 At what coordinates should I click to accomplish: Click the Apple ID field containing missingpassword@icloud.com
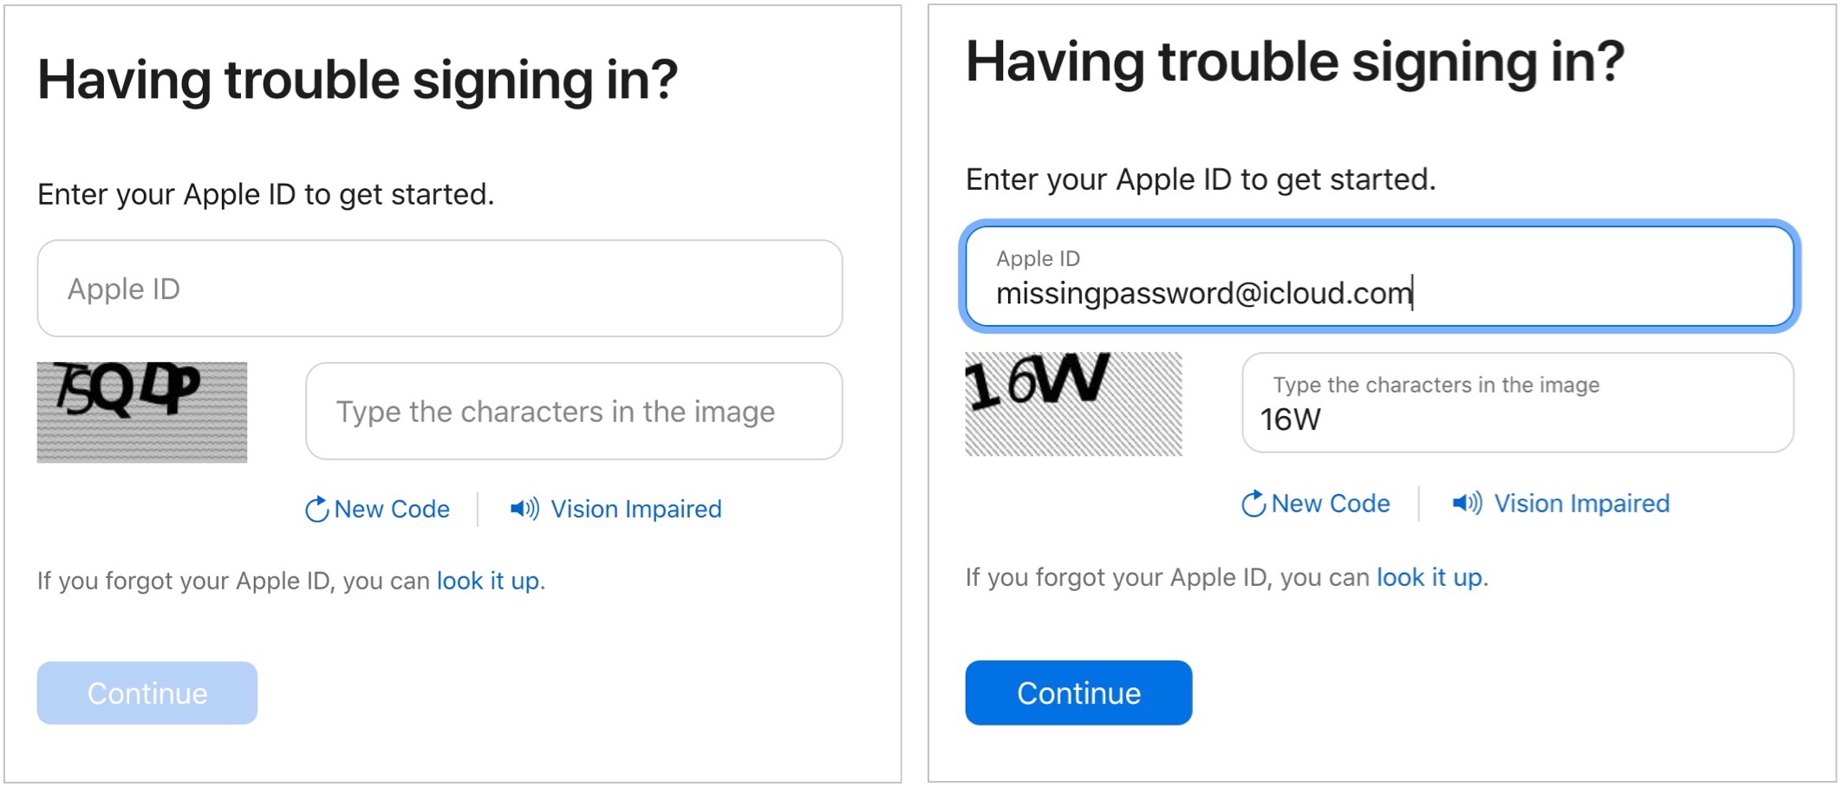point(1379,277)
